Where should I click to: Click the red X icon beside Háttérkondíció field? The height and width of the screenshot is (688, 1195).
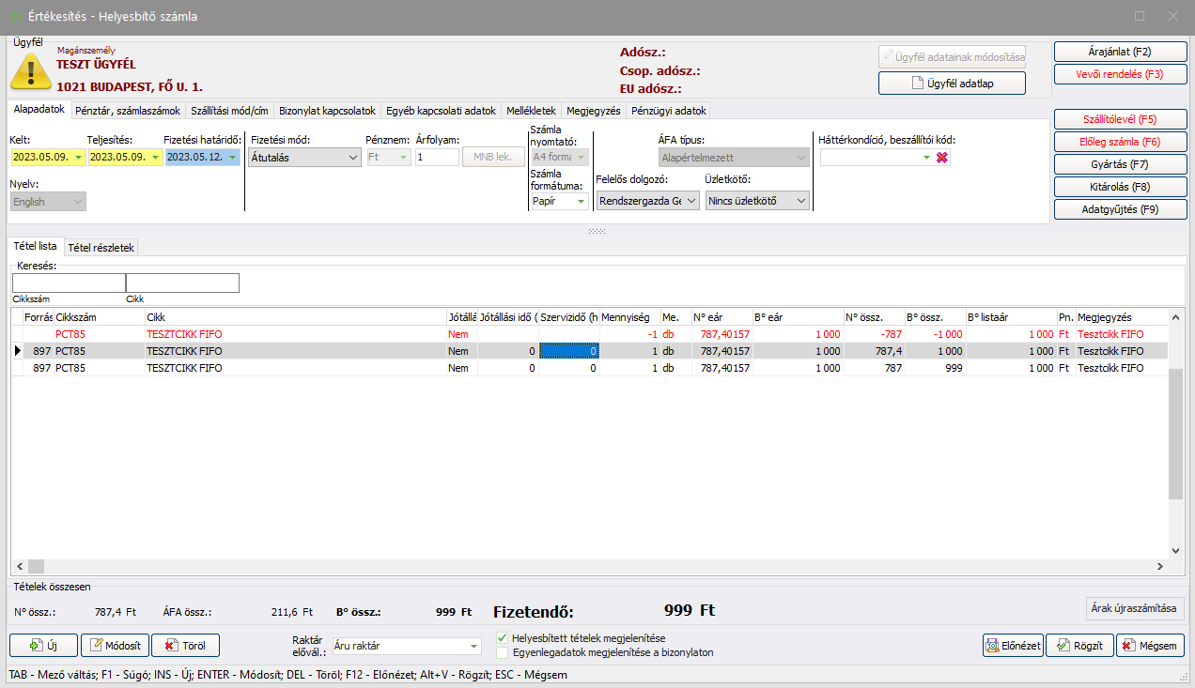pos(942,158)
